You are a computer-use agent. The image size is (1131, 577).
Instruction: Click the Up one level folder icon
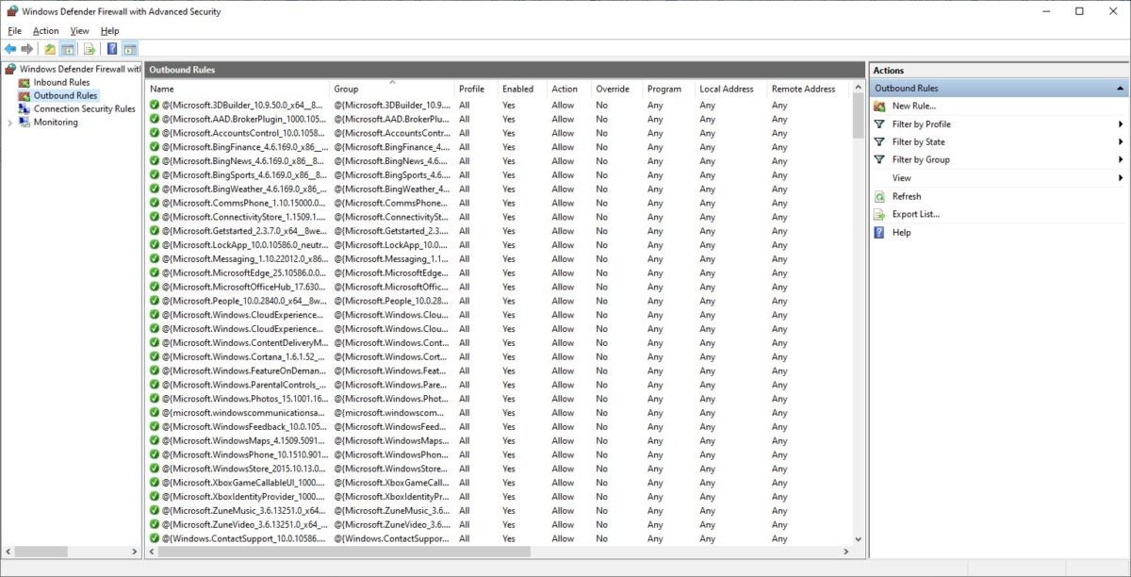point(50,49)
